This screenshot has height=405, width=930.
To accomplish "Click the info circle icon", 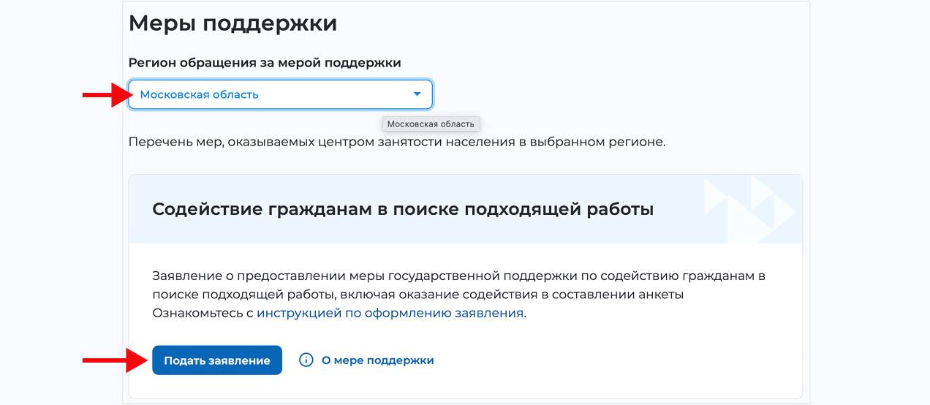I will tap(306, 360).
